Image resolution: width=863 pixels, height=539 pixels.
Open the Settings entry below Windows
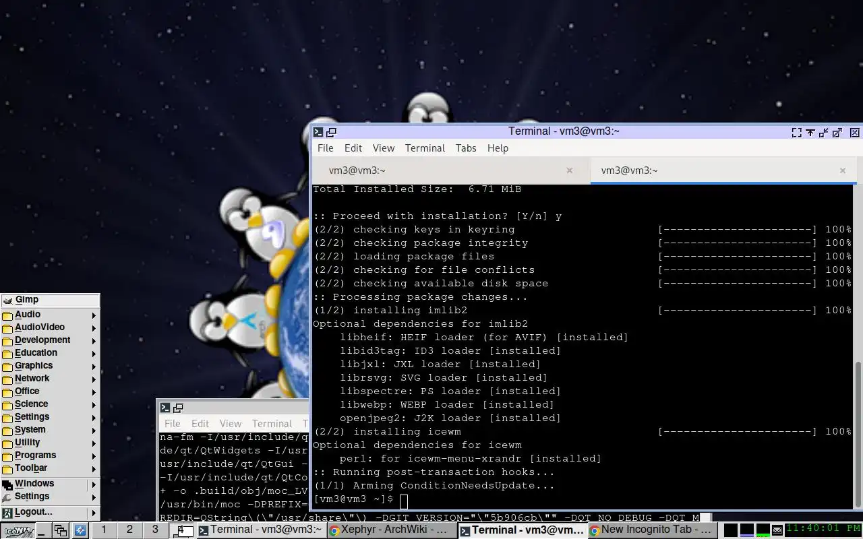[51, 497]
